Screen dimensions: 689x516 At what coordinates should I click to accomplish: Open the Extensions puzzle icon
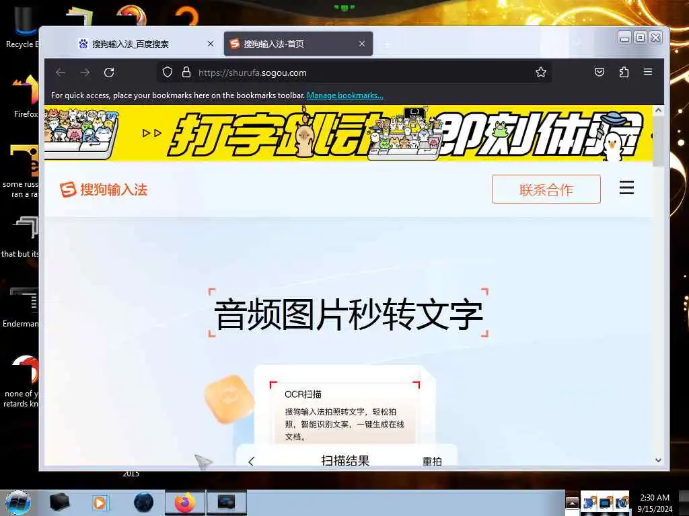pos(624,72)
